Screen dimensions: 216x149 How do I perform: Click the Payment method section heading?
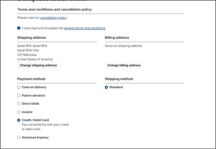pyautogui.click(x=31, y=79)
